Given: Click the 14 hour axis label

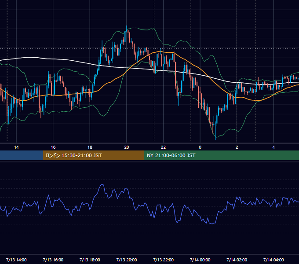Looking at the screenshot, I should (16, 147).
